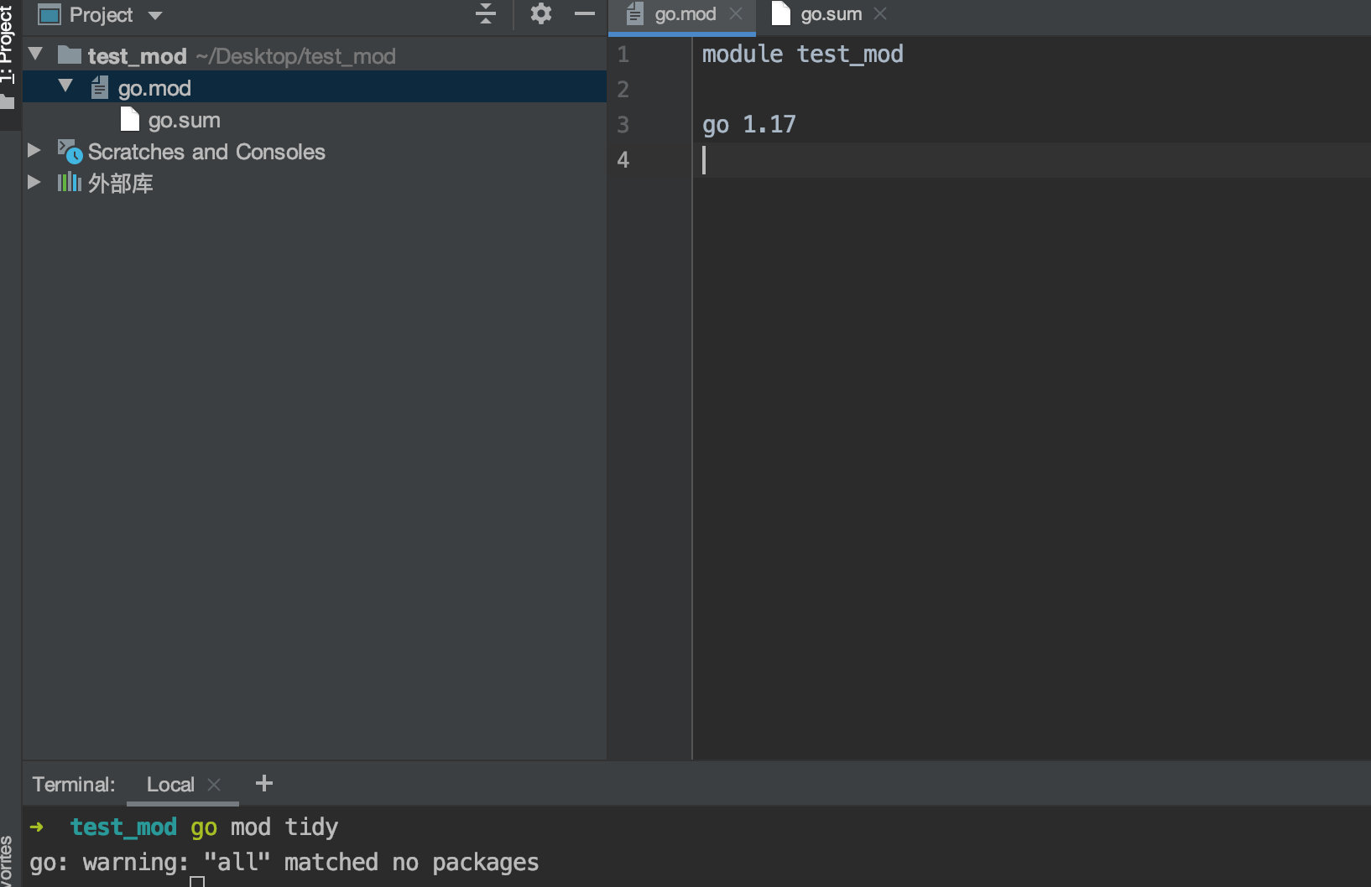Viewport: 1371px width, 887px height.
Task: Hide the Project tool window
Action: 585,13
